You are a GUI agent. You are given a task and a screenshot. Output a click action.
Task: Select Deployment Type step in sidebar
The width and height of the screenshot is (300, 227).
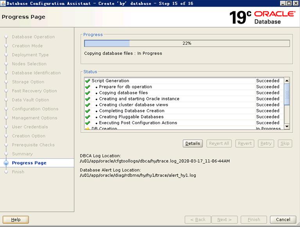pyautogui.click(x=30, y=55)
